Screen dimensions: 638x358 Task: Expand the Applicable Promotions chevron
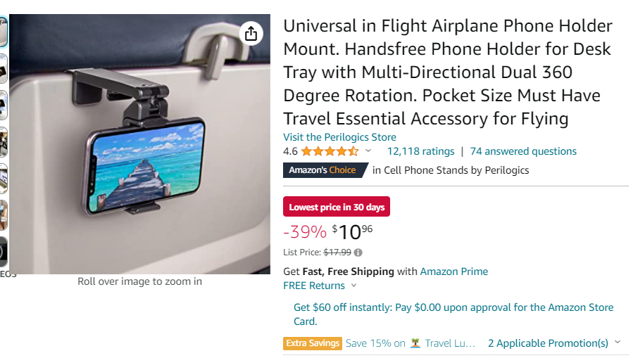(618, 343)
